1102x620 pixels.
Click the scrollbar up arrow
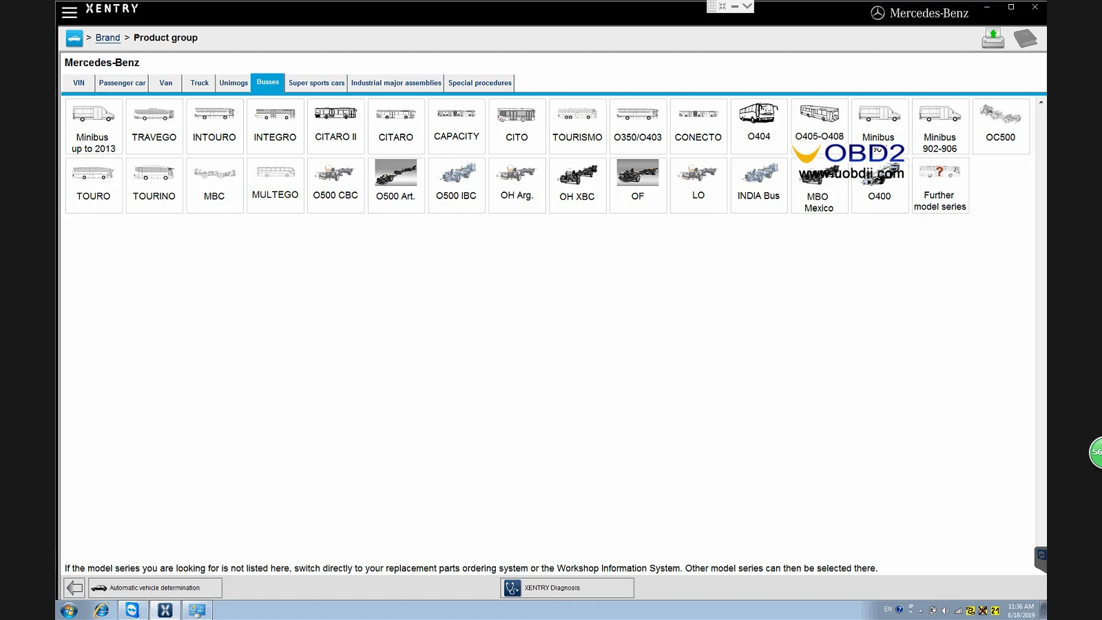click(1041, 102)
